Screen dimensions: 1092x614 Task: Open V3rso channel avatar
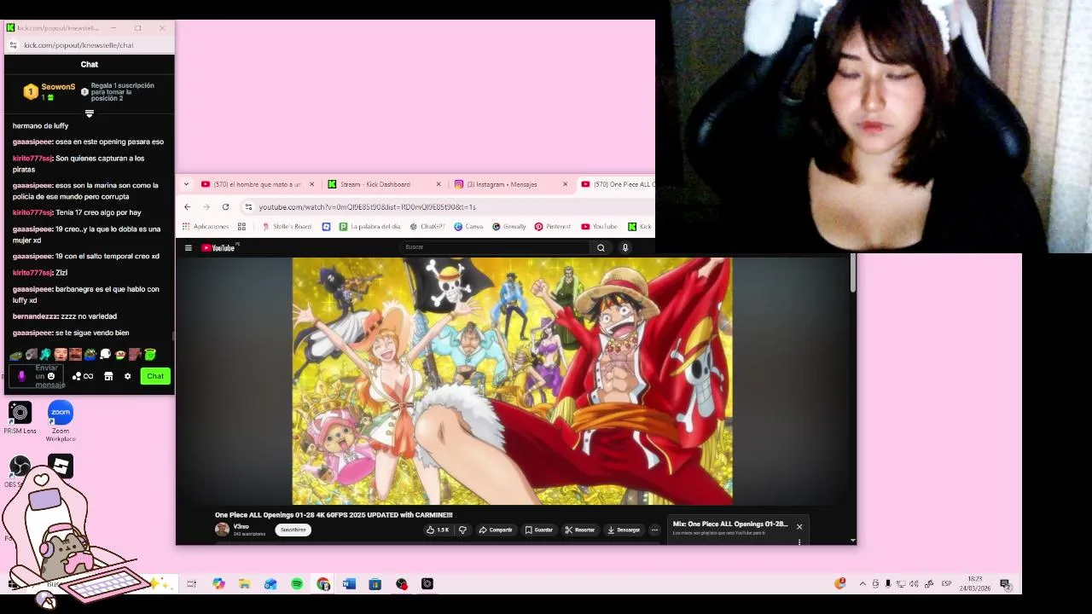click(x=222, y=530)
